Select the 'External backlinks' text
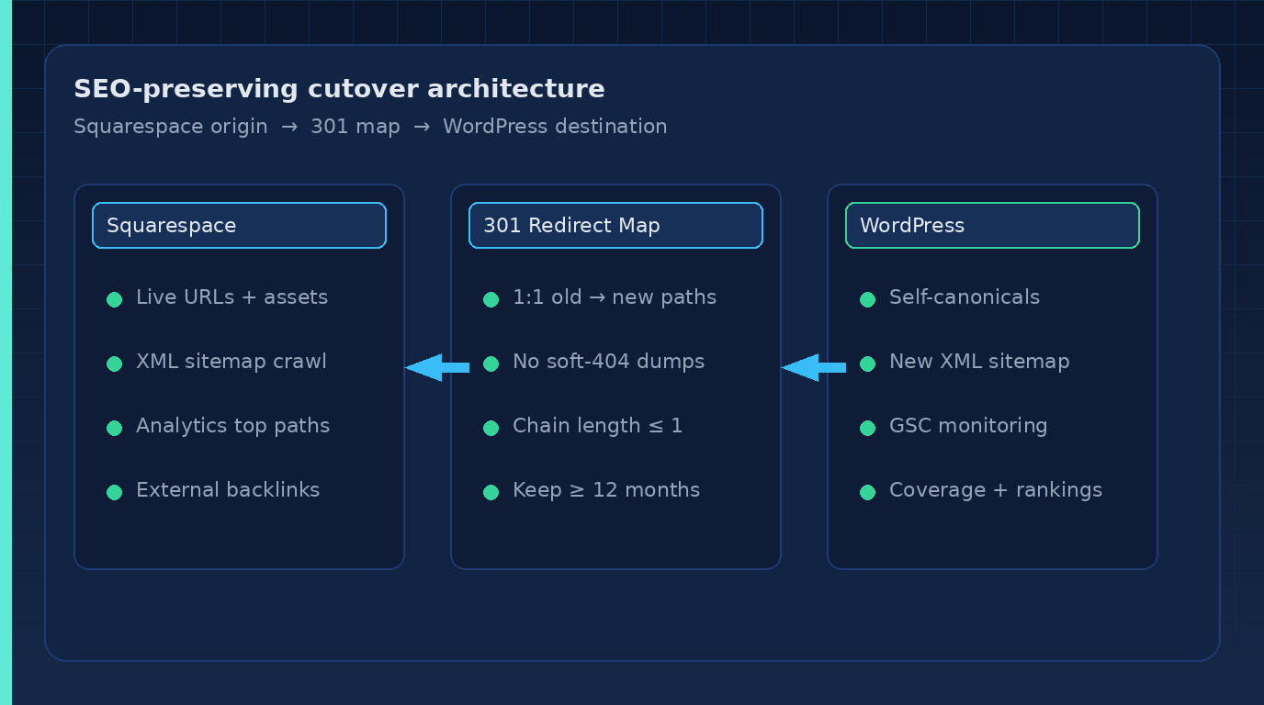This screenshot has width=1264, height=705. 228,490
